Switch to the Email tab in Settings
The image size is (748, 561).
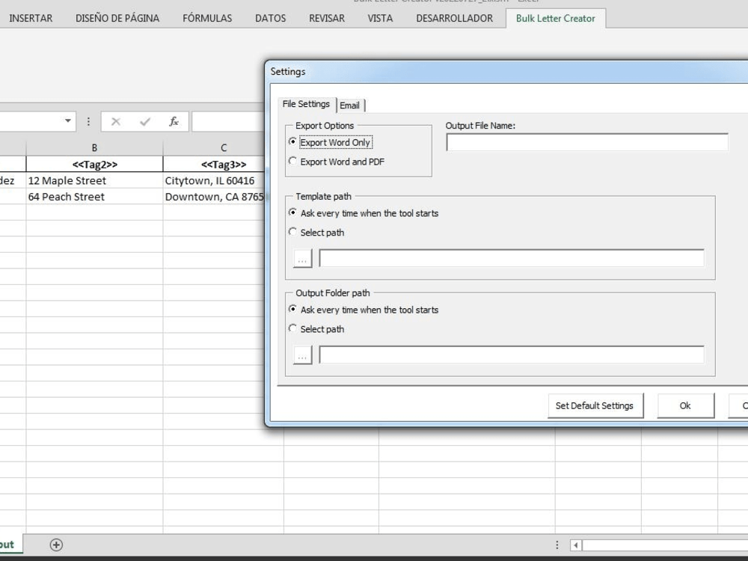coord(350,105)
